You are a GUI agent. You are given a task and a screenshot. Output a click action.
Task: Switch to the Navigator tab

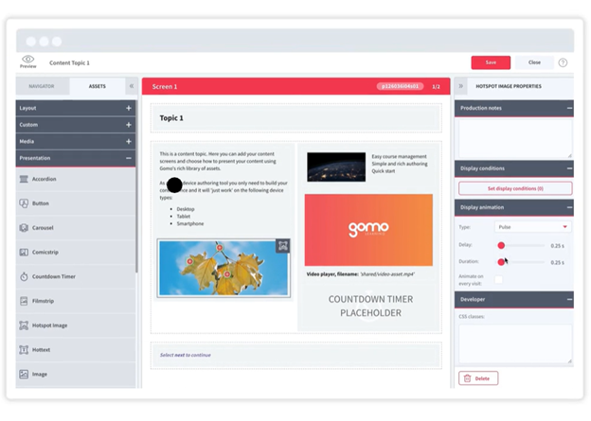(x=42, y=86)
